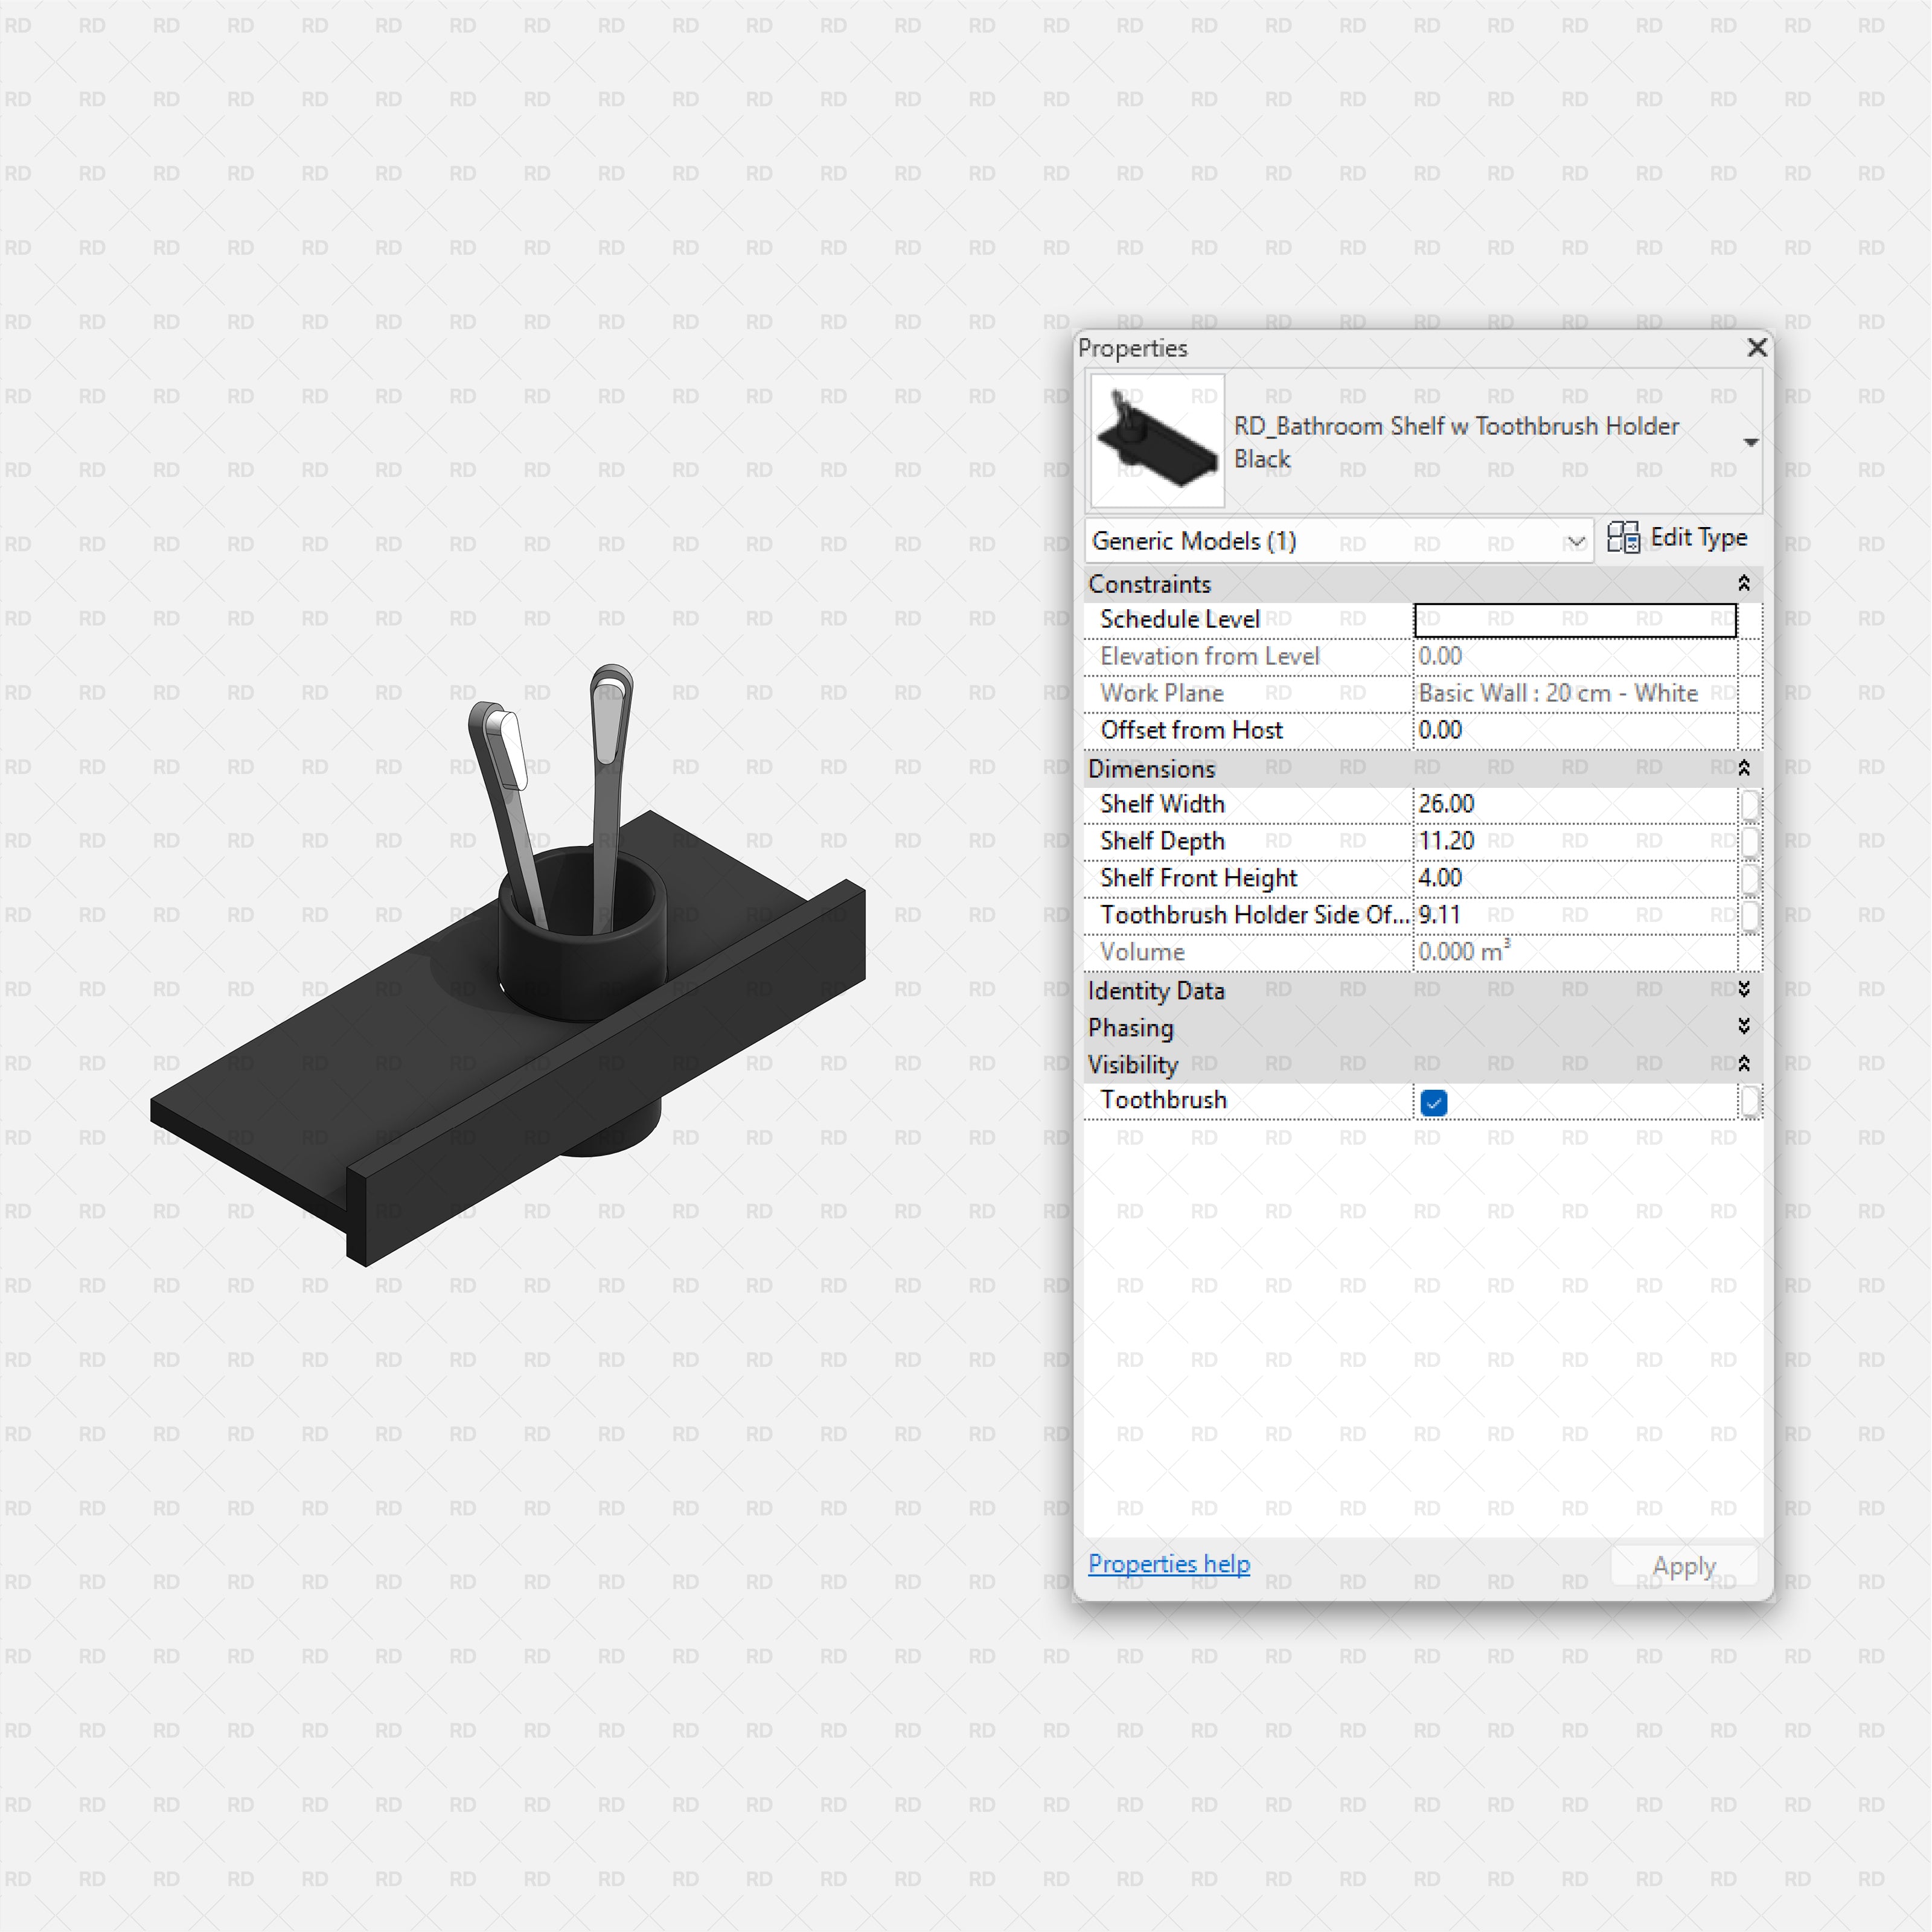Expand the Identity Data section

[x=1743, y=989]
